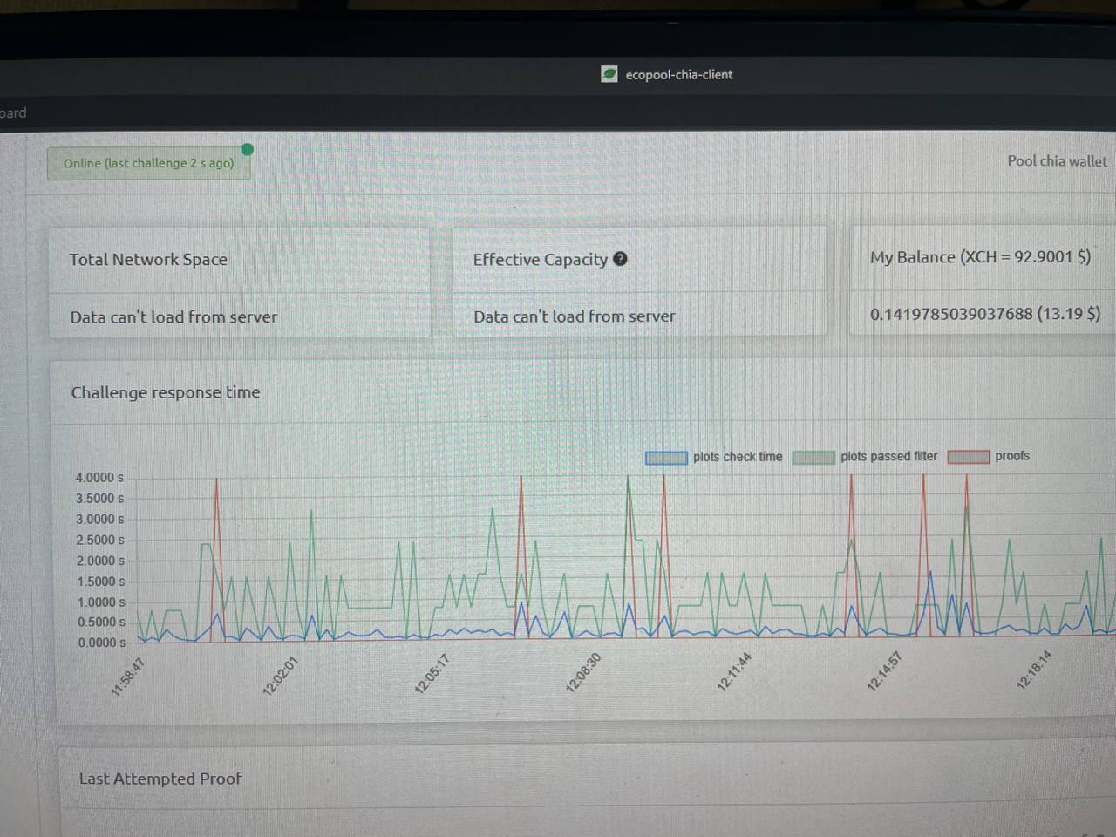The height and width of the screenshot is (837, 1116).
Task: Click the Last Attempted Proof heading
Action: 160,779
